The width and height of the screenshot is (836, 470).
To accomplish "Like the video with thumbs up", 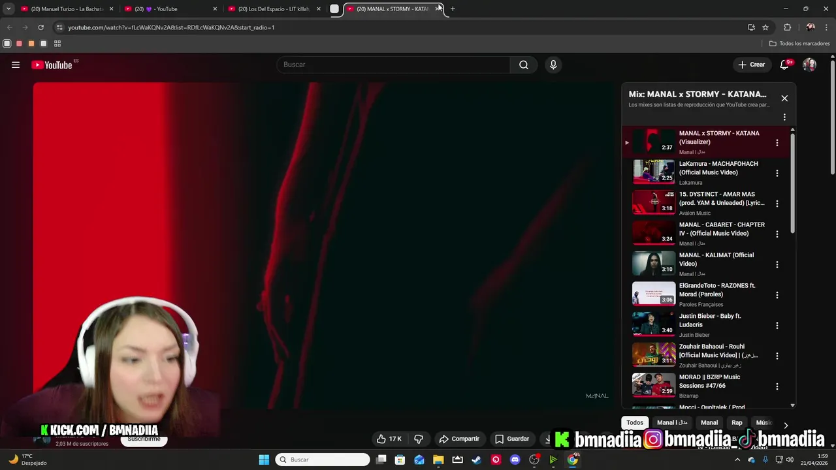I will tap(389, 439).
